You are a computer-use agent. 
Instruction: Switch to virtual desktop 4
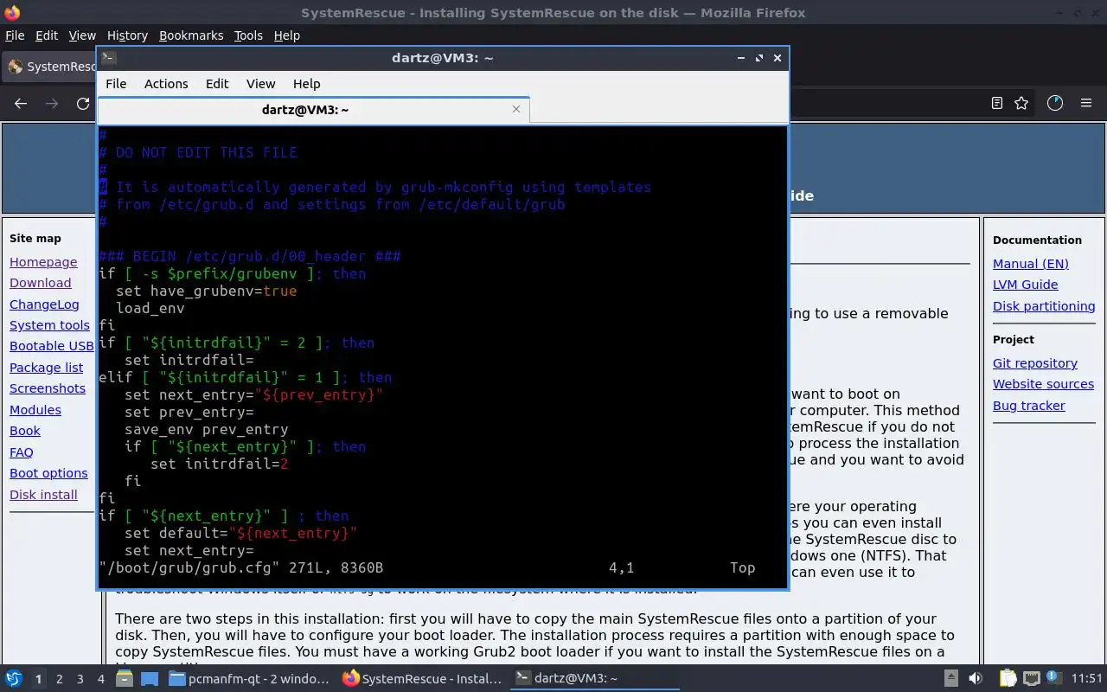tap(100, 679)
